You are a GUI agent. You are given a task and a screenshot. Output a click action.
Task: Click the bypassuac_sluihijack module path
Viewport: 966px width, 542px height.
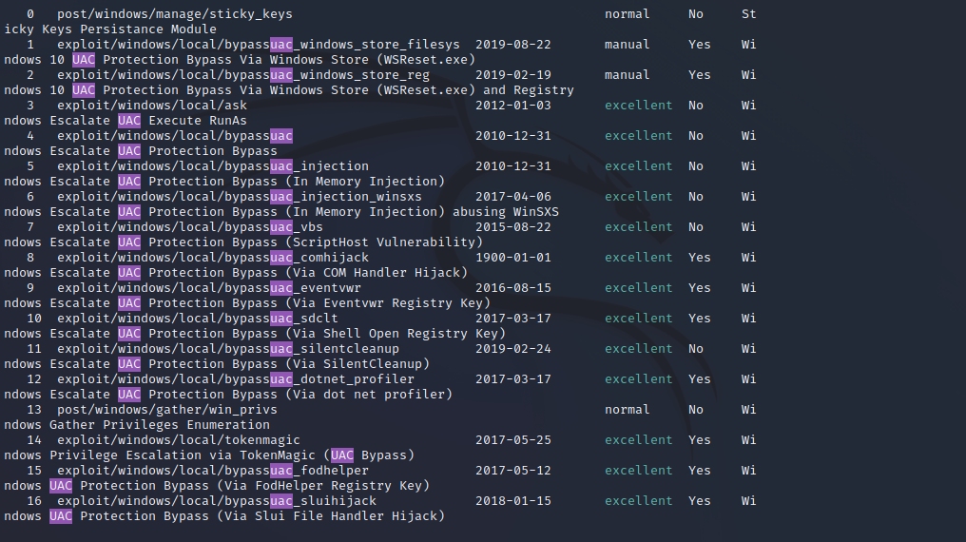click(216, 501)
